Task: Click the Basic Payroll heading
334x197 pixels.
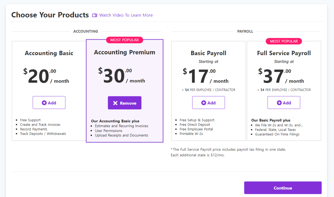Action: coord(209,53)
